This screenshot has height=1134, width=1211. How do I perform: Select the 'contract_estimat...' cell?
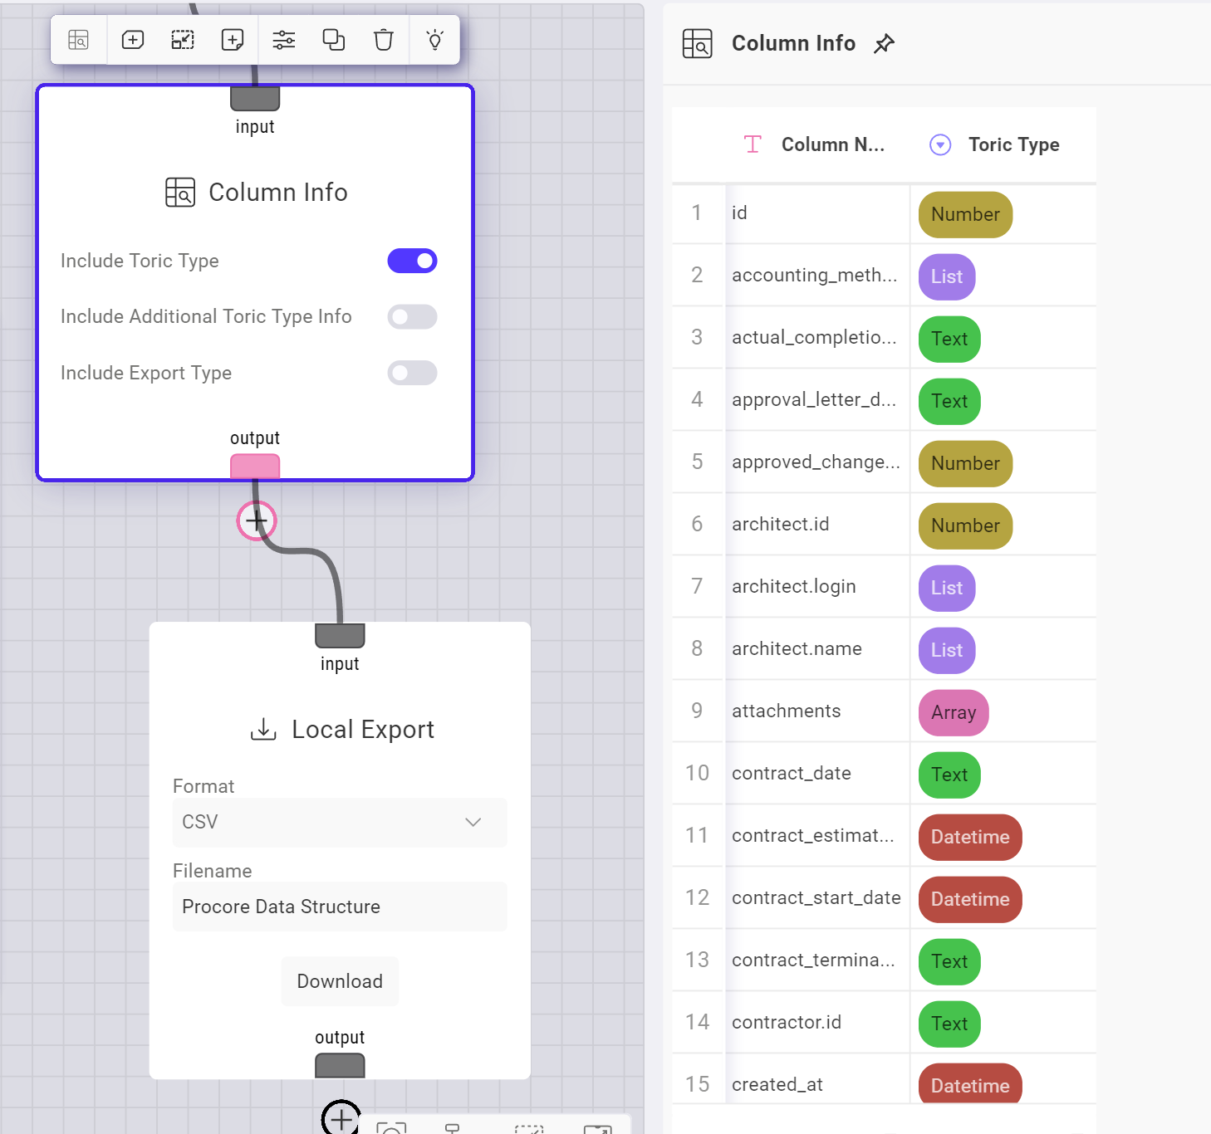point(817,836)
